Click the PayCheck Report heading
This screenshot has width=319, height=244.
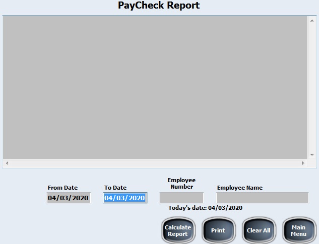[159, 6]
